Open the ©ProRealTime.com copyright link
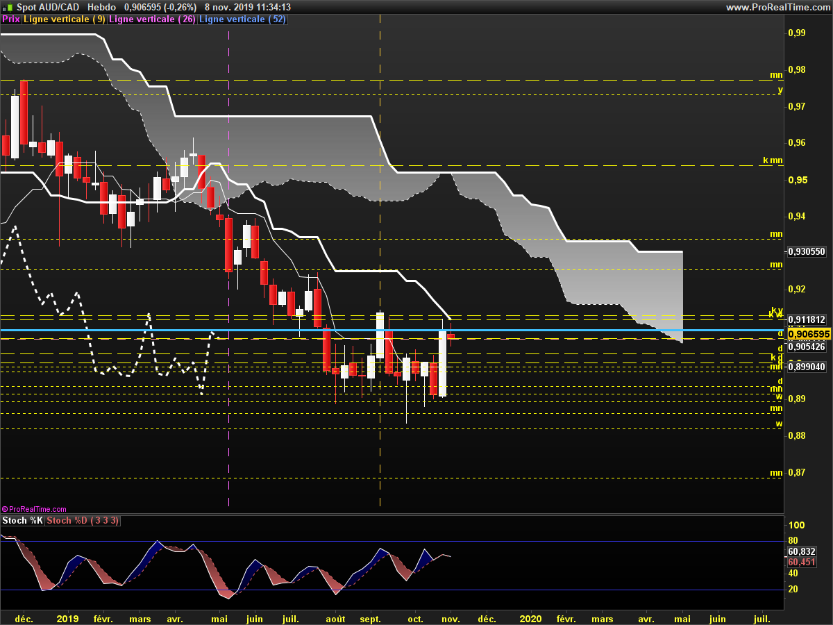The image size is (833, 625). pos(35,509)
